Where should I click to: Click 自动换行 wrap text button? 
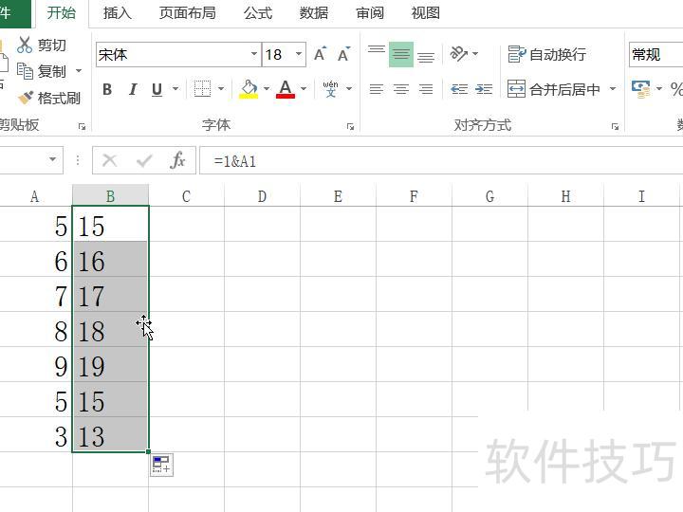546,54
